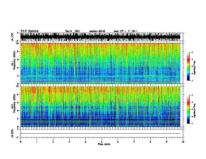The image size is (206, 159).
Task: Click the "4" kHz label on ch.1 frequency axis
Action: [18, 68]
